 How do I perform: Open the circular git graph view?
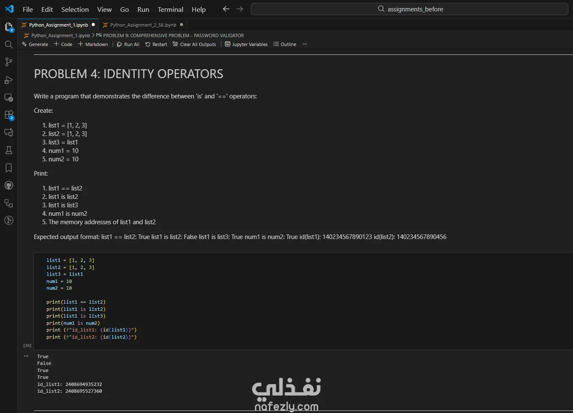8,220
